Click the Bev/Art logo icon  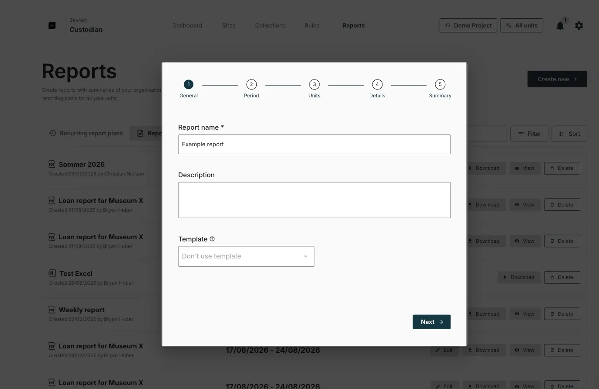click(52, 26)
